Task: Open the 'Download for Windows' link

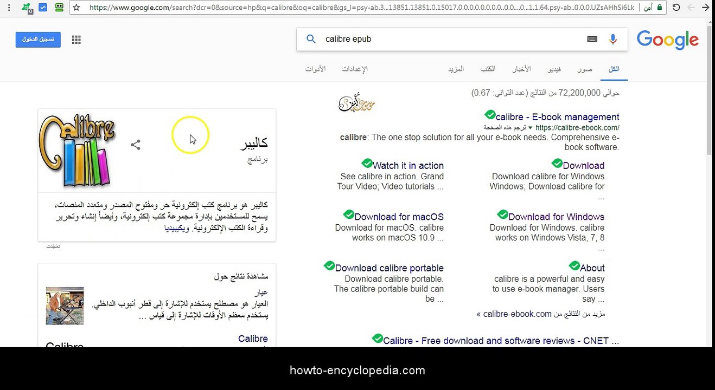Action: [x=556, y=217]
